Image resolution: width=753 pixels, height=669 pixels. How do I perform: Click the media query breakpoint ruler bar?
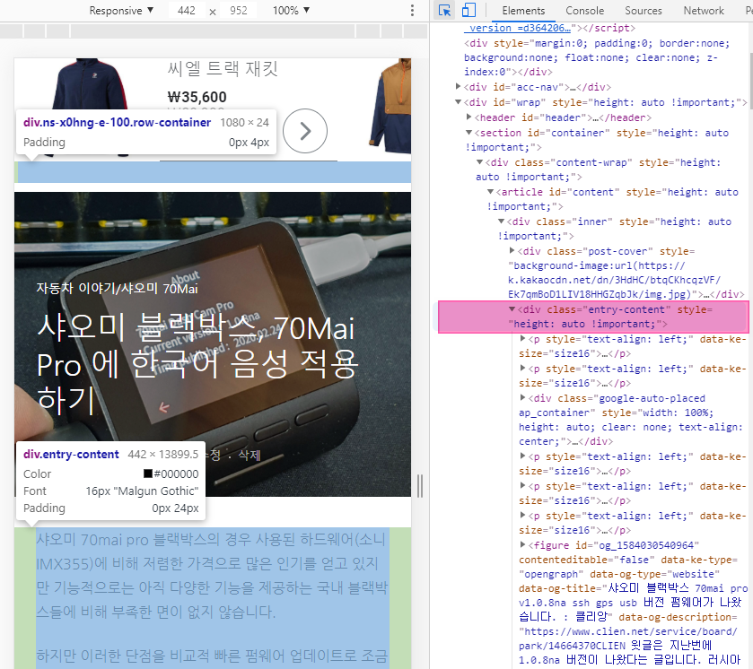[x=214, y=31]
